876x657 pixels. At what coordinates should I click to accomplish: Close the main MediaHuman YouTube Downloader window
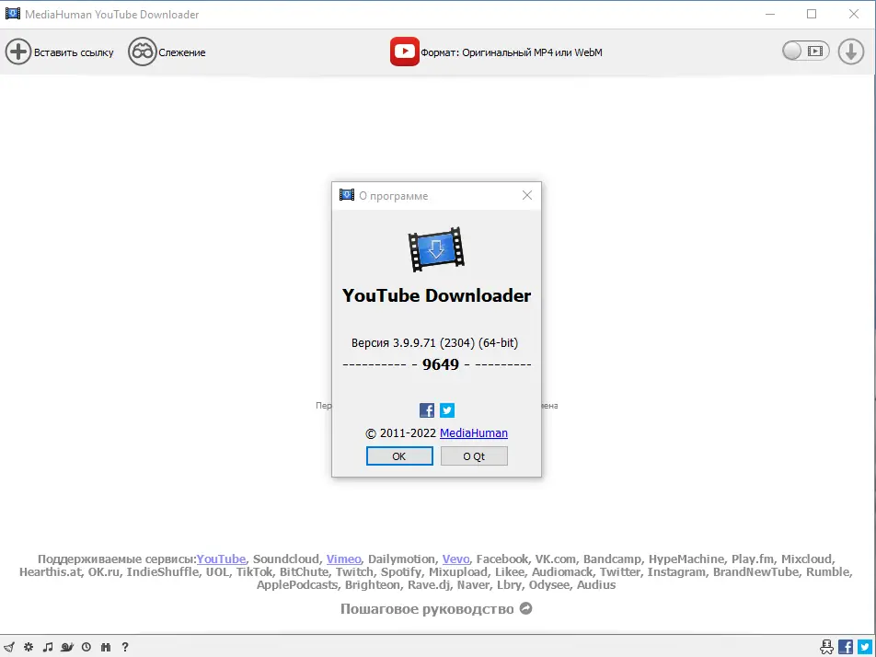[854, 14]
